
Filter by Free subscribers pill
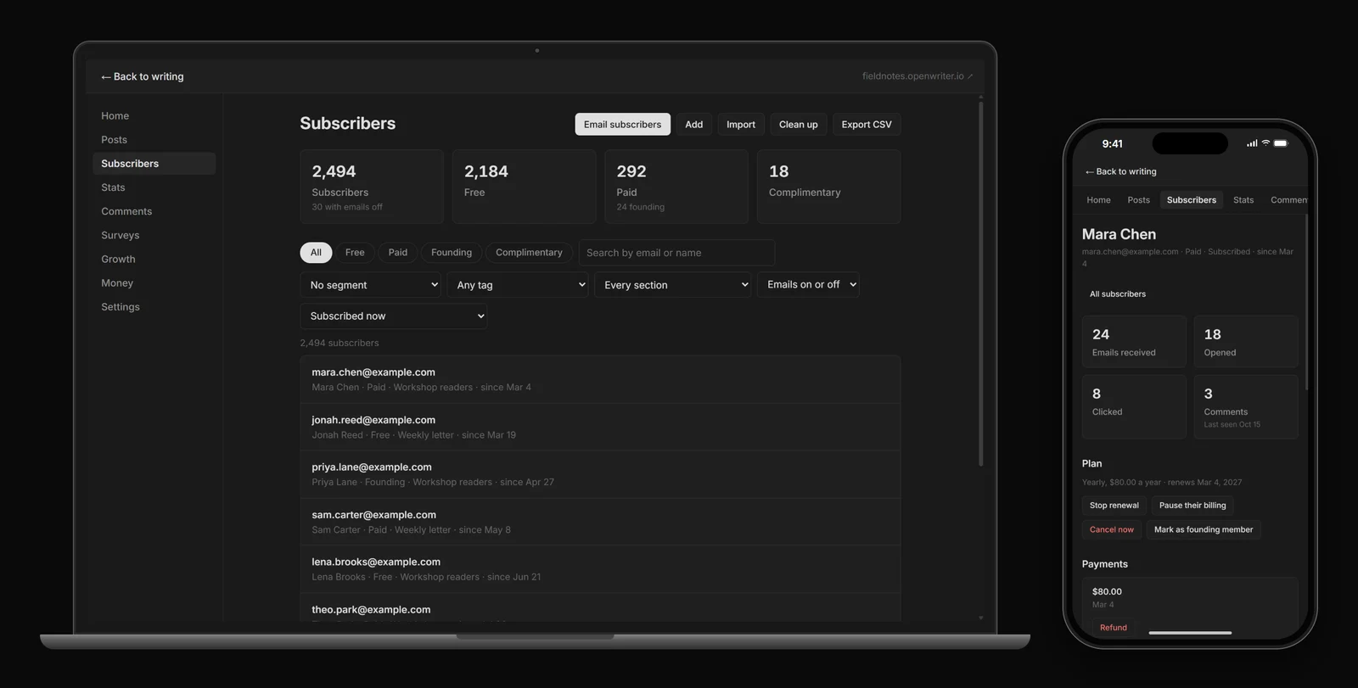[355, 253]
